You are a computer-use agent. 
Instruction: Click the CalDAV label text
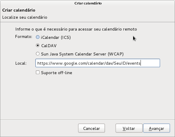(49, 46)
